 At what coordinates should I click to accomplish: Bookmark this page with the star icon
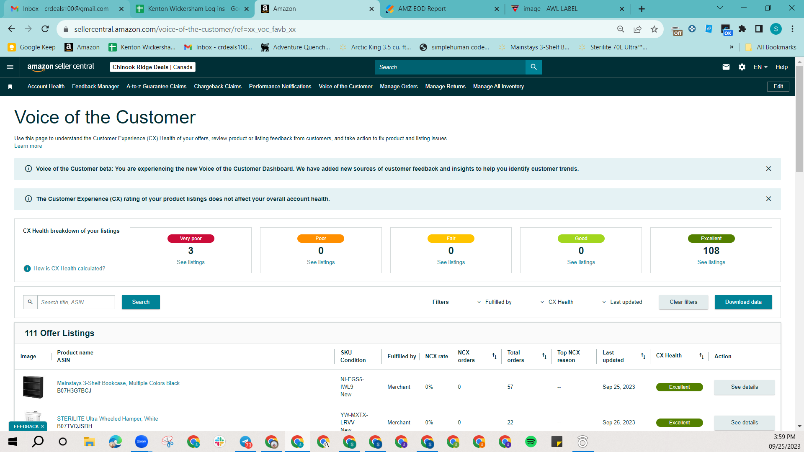[654, 29]
